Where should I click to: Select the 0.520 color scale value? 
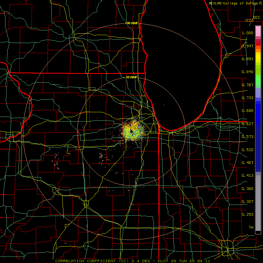tap(248, 150)
